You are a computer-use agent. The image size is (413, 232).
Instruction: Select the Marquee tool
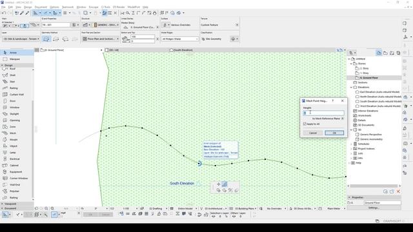[x=17, y=59]
